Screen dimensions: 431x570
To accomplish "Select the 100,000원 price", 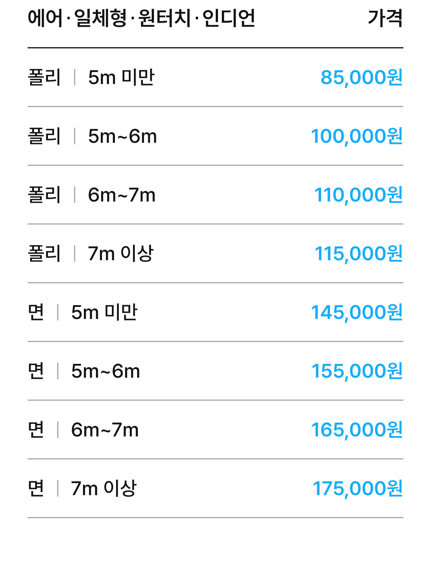I will point(356,136).
